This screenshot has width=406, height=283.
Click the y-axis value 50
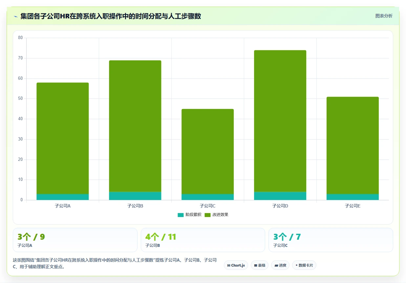pos(20,98)
